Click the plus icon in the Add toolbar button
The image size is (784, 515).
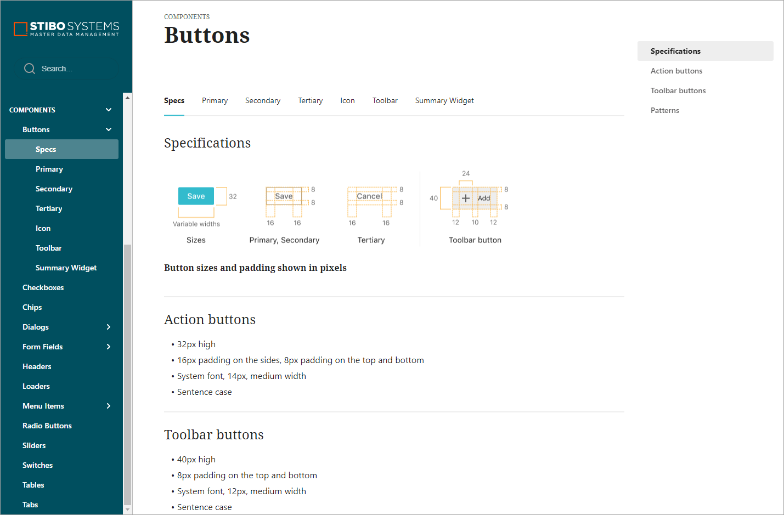466,198
